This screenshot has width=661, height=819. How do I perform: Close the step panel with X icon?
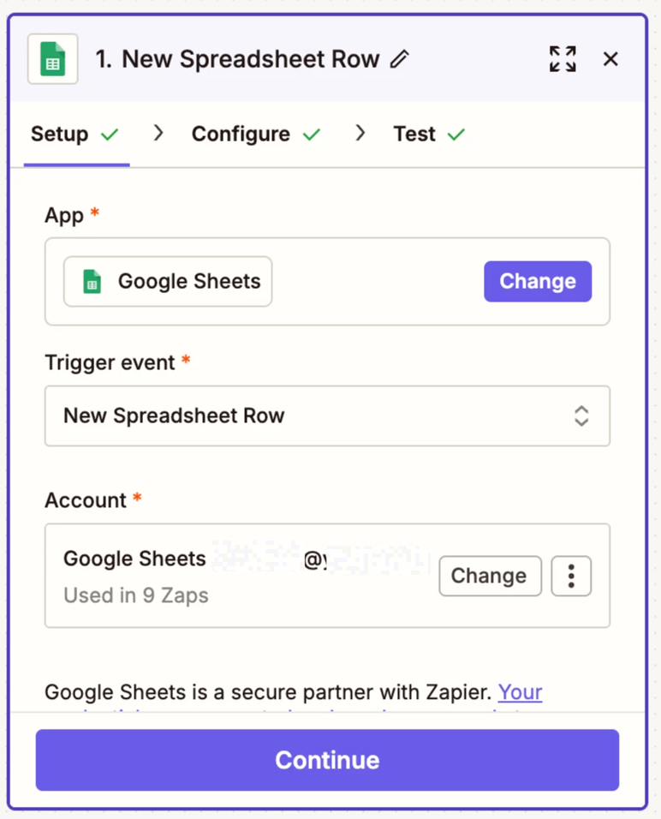(610, 59)
